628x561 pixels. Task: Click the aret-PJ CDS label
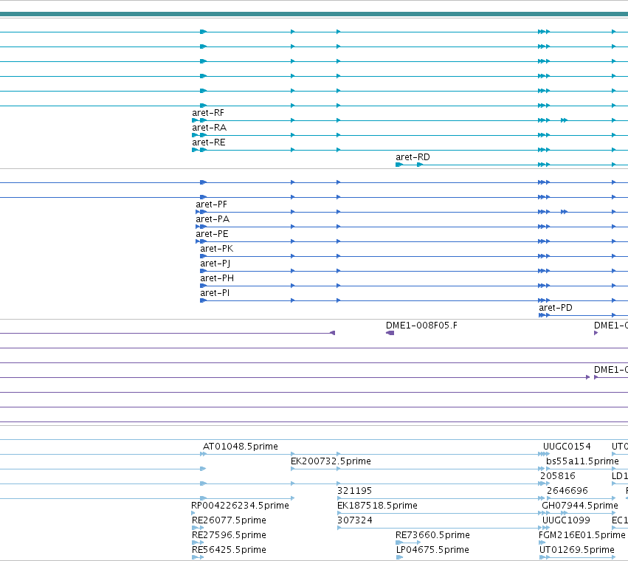click(x=215, y=264)
